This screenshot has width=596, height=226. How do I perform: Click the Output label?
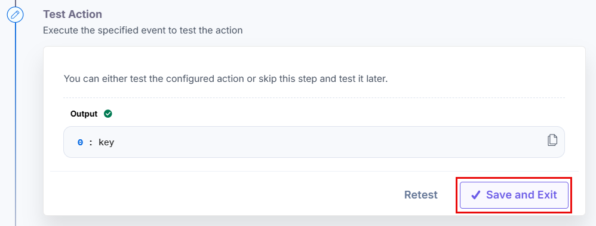84,114
